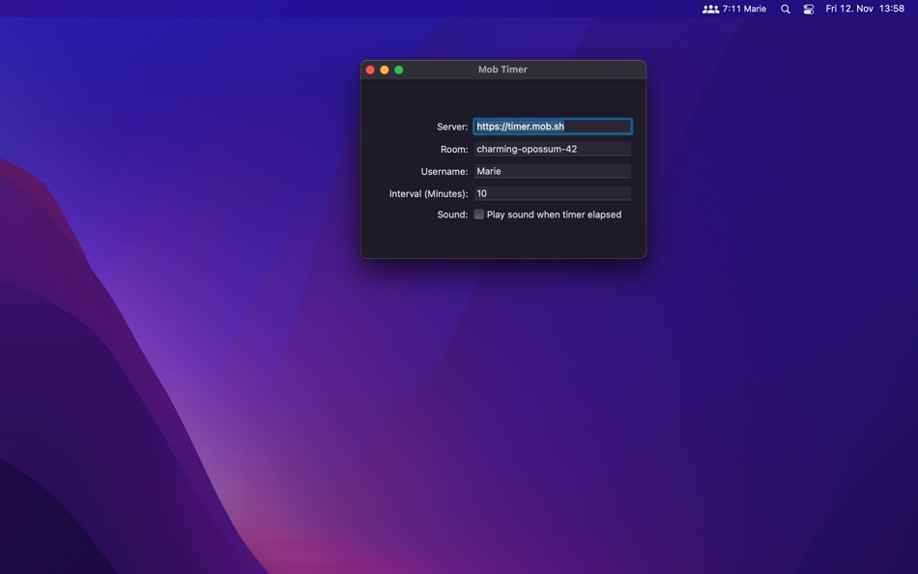This screenshot has width=918, height=574.
Task: Open Spotlight search in the menu bar
Action: tap(785, 9)
